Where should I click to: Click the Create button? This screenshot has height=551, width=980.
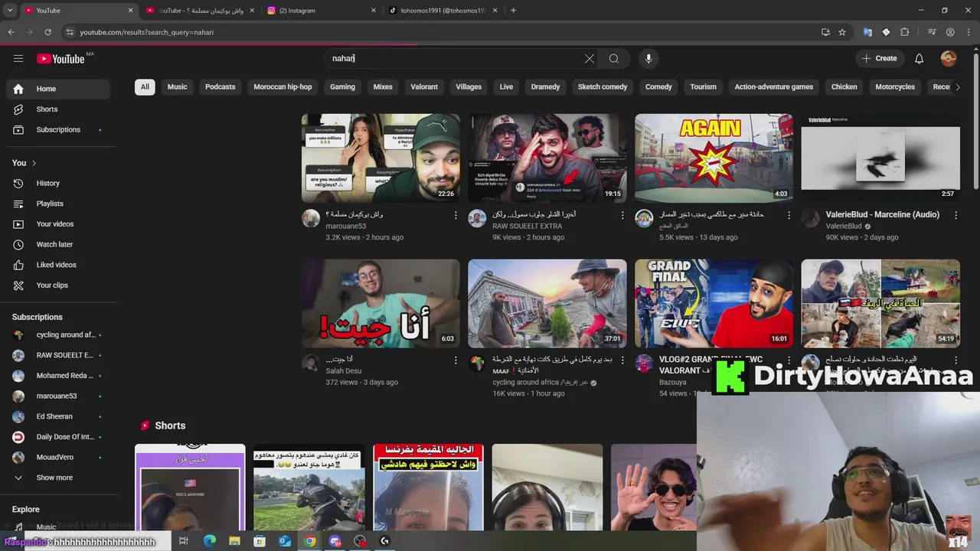[x=879, y=58]
